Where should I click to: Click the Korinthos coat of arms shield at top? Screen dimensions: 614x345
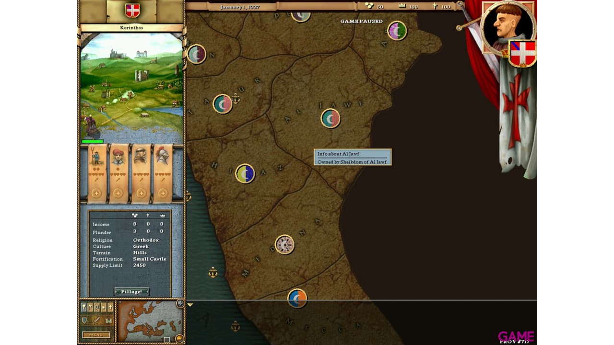[x=132, y=10]
